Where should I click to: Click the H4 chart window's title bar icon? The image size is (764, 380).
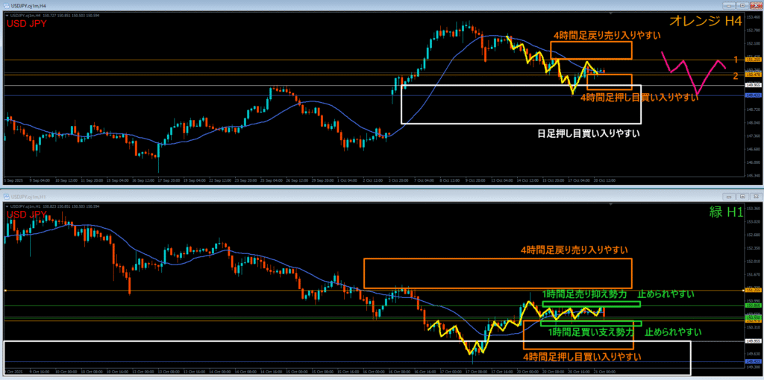(x=6, y=5)
